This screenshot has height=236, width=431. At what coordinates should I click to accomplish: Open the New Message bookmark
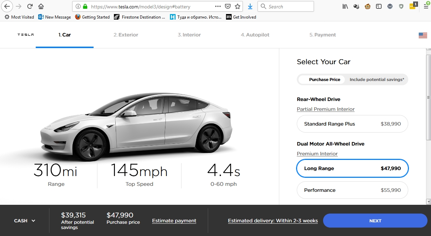54,17
